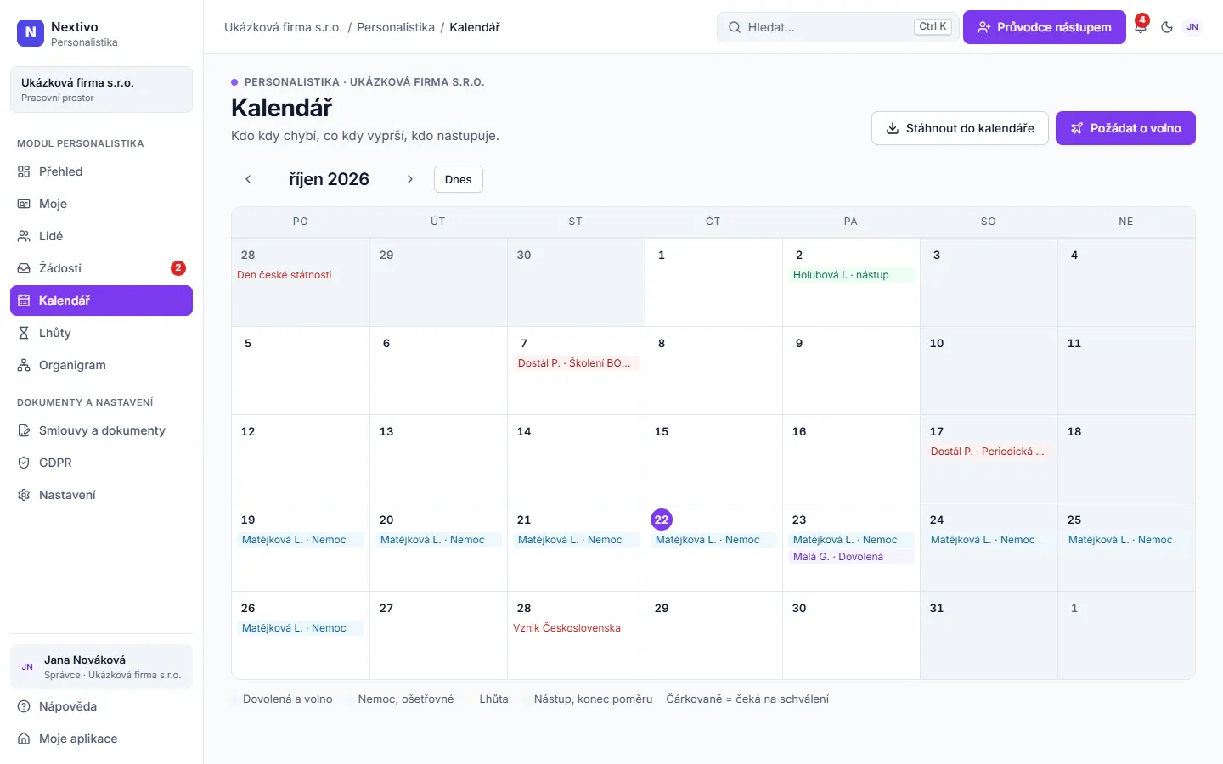Open Matějková L. Nemoc on 25th
Screen dimensions: 1223x764
[x=1126, y=540]
